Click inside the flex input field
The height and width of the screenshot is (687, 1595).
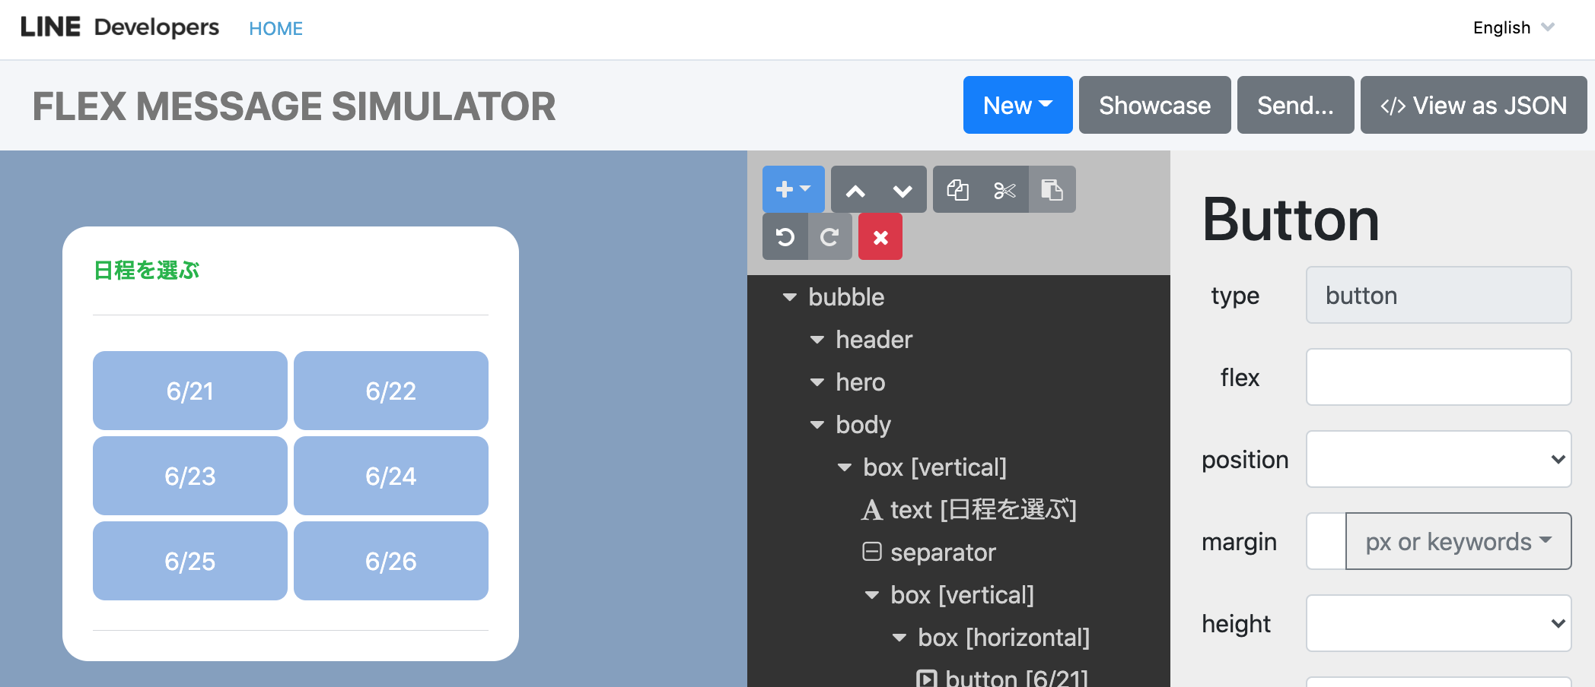pos(1437,377)
